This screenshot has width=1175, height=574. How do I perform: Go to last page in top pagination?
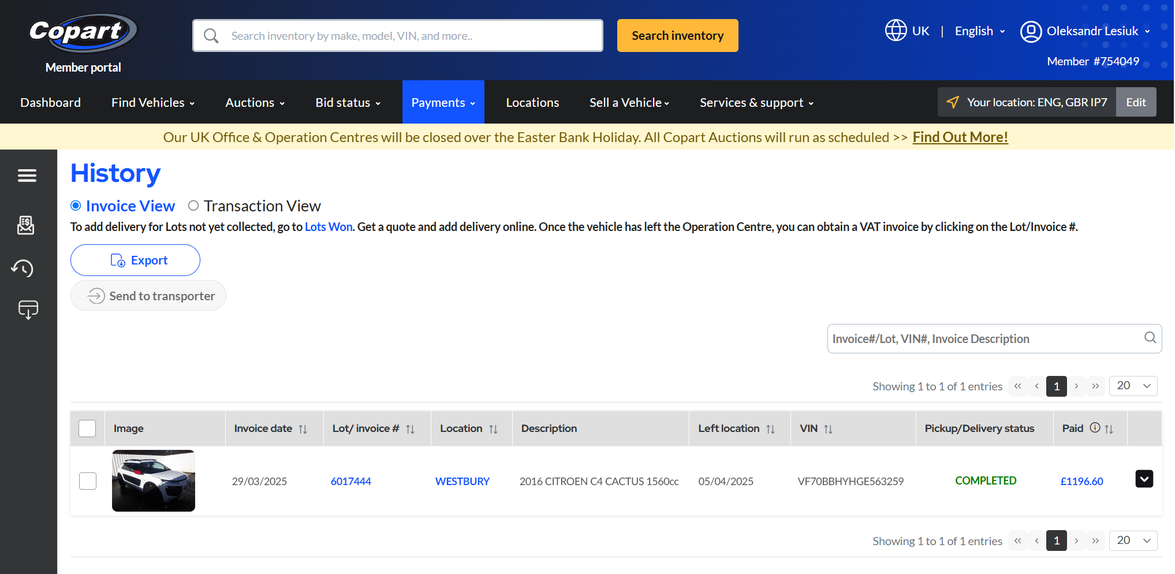pos(1095,386)
